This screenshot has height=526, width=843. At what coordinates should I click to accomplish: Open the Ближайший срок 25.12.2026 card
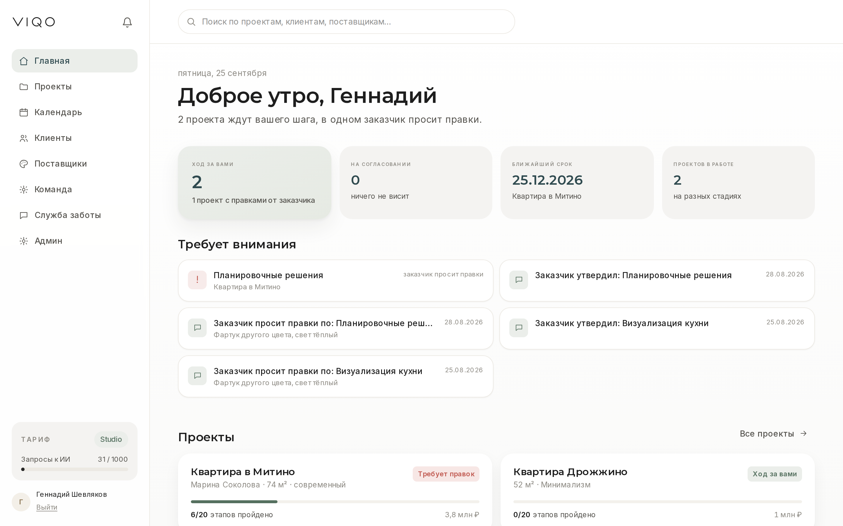click(577, 183)
